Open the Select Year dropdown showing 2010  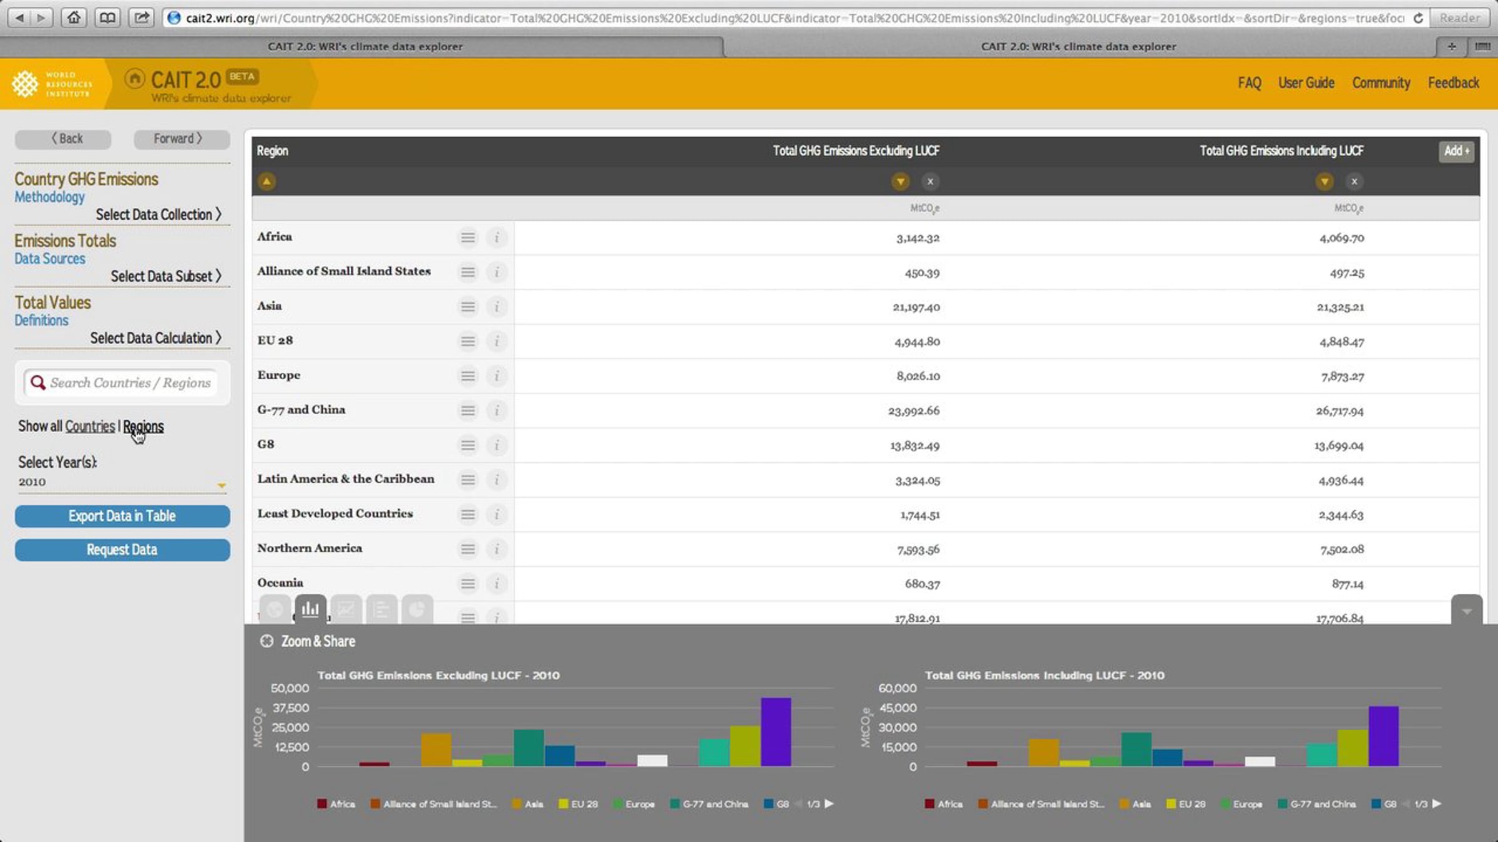(122, 482)
